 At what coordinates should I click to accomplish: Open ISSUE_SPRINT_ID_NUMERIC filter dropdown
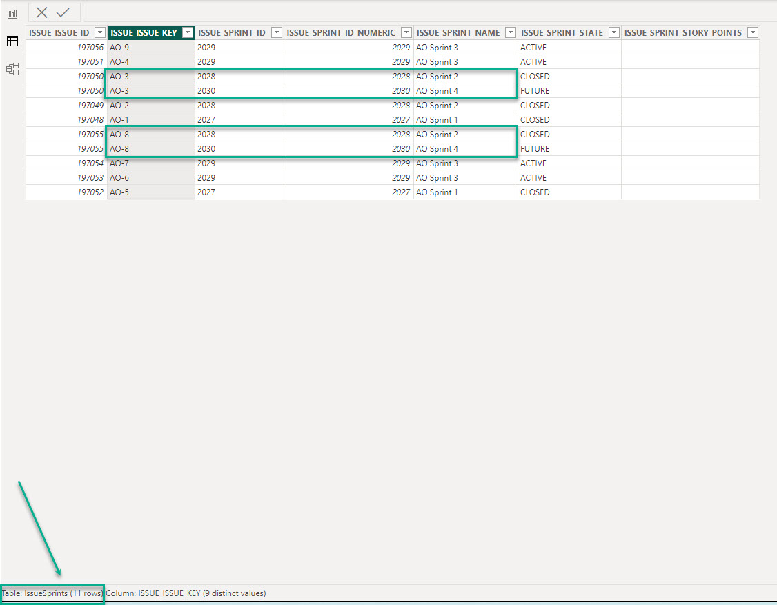tap(406, 32)
